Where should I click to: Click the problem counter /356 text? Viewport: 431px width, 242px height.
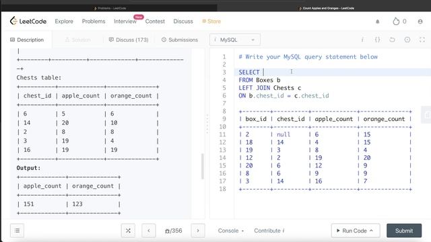point(174,231)
